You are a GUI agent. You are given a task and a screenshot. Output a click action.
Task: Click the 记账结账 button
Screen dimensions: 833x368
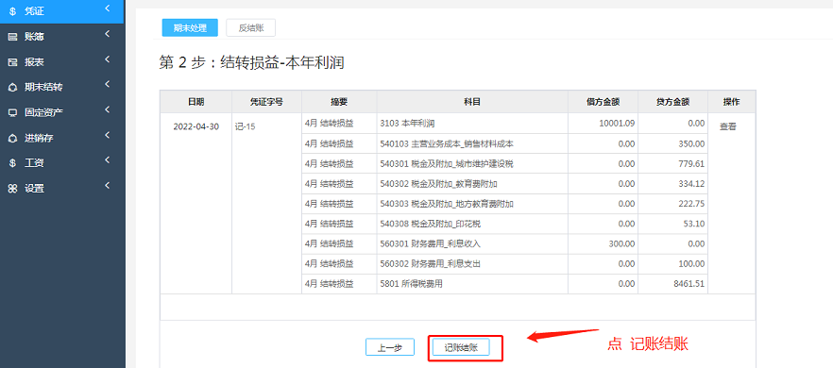(x=460, y=348)
